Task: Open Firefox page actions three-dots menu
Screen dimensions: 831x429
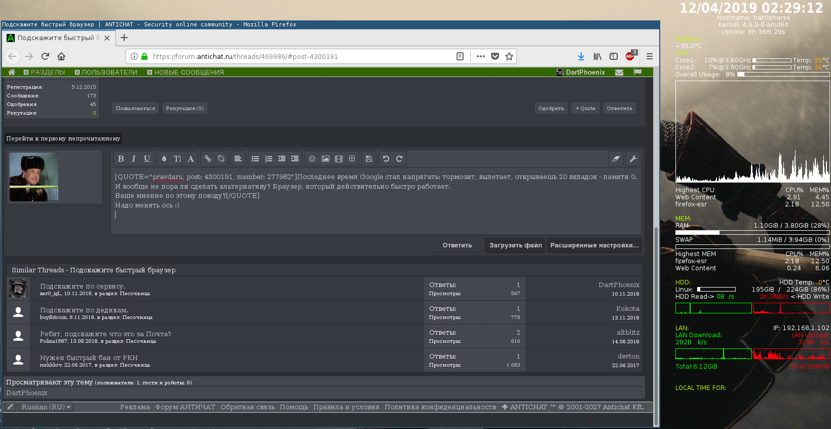Action: [480, 56]
